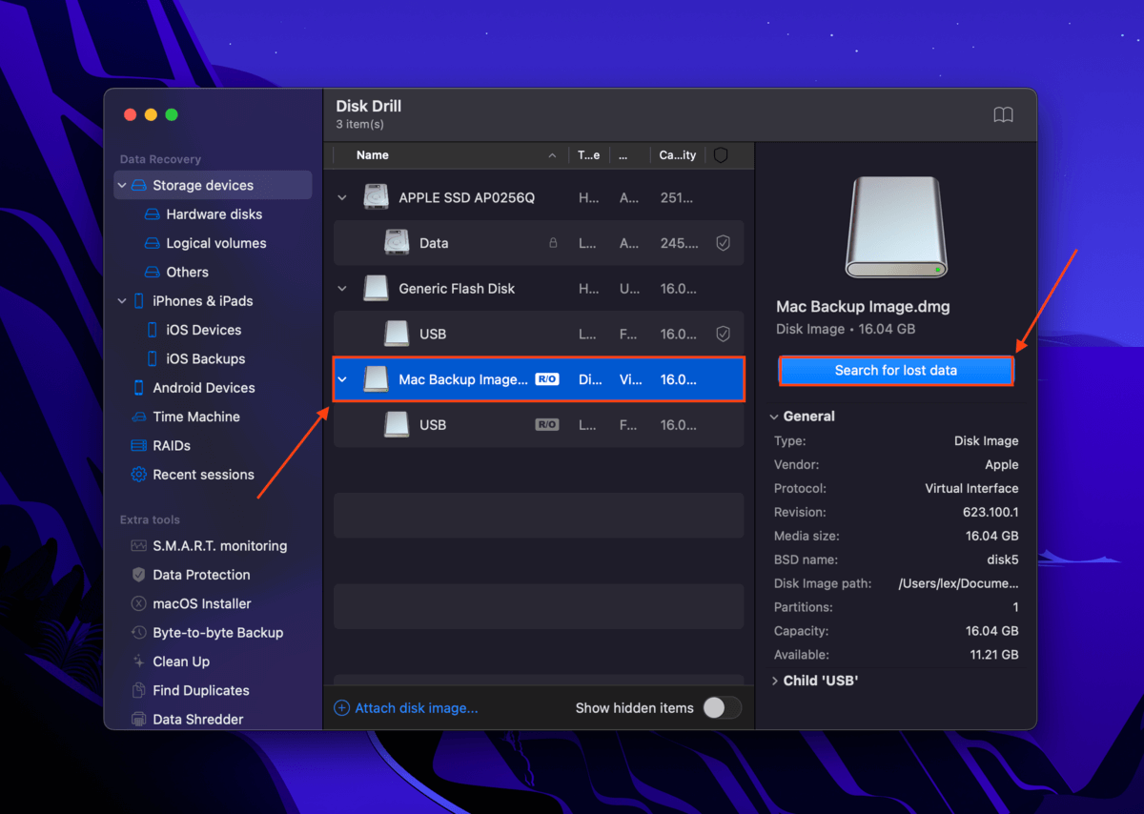Click the macOS Installer icon
Viewport: 1144px width, 814px height.
point(139,603)
